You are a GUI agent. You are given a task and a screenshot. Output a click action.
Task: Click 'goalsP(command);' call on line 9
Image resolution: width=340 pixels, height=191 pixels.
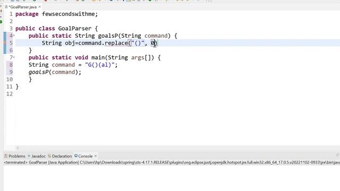55,72
